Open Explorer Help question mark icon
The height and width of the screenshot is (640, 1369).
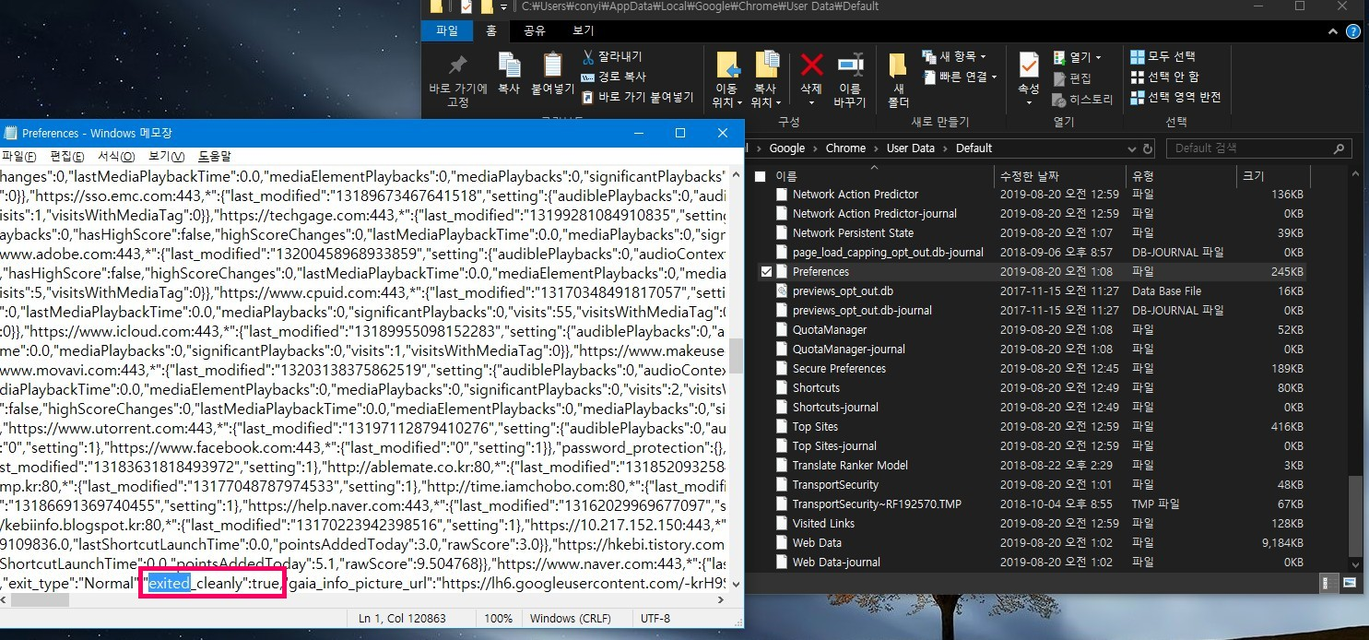[x=1353, y=30]
